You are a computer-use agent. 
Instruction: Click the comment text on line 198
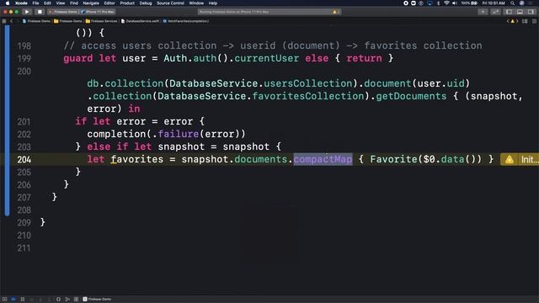click(273, 45)
